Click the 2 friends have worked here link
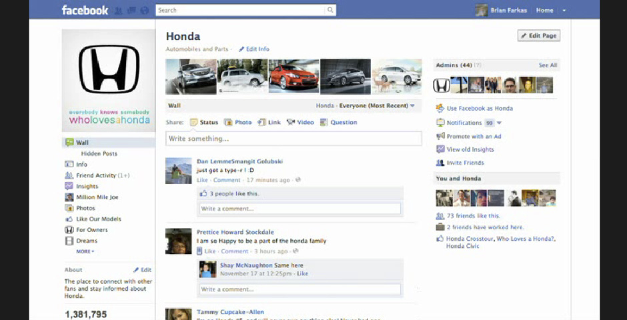The width and height of the screenshot is (627, 320). 486,227
